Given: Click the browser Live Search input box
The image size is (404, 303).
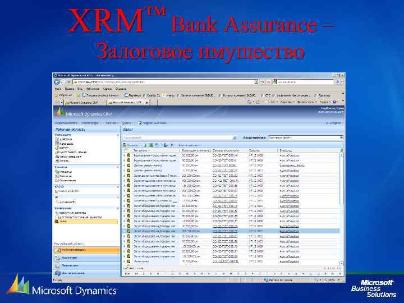Looking at the screenshot, I should coord(305,82).
